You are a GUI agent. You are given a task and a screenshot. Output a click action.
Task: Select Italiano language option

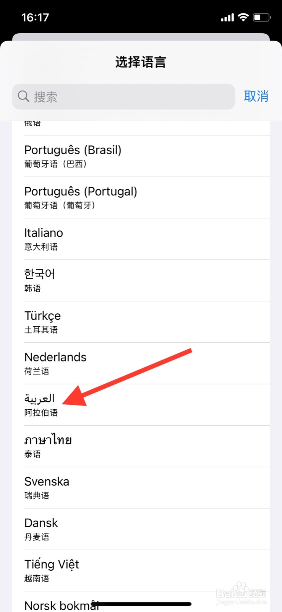[141, 239]
